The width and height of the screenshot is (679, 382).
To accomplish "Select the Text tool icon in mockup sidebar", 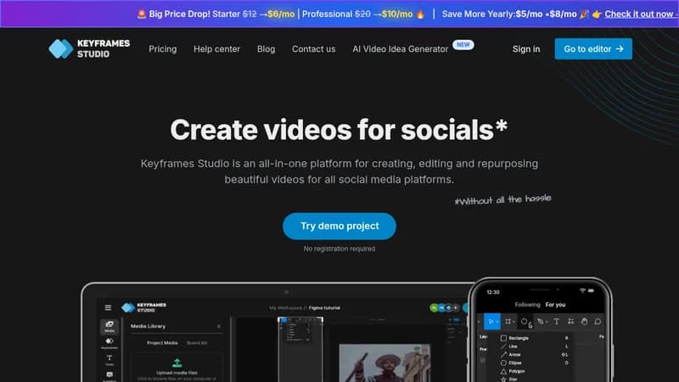I will point(109,359).
